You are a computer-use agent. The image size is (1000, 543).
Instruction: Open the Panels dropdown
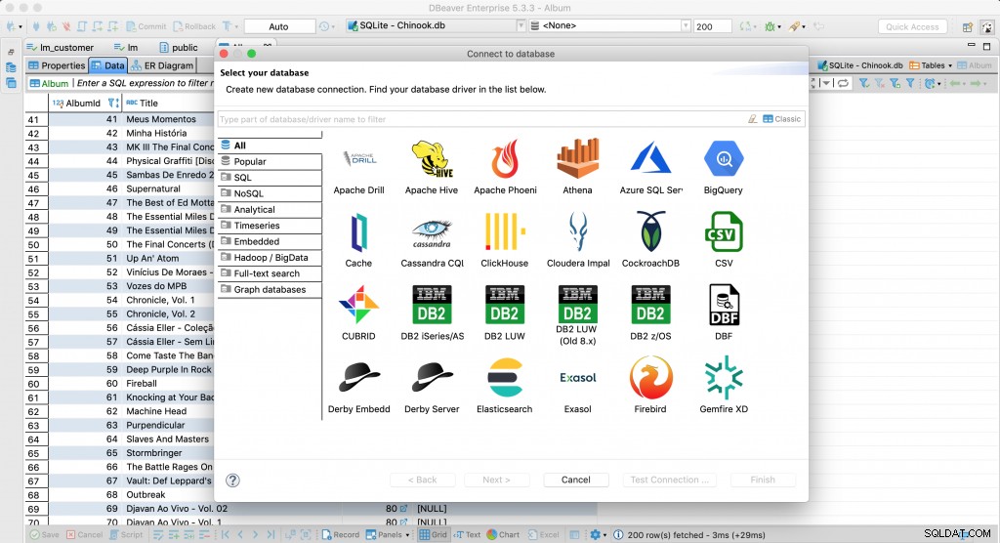coord(389,535)
